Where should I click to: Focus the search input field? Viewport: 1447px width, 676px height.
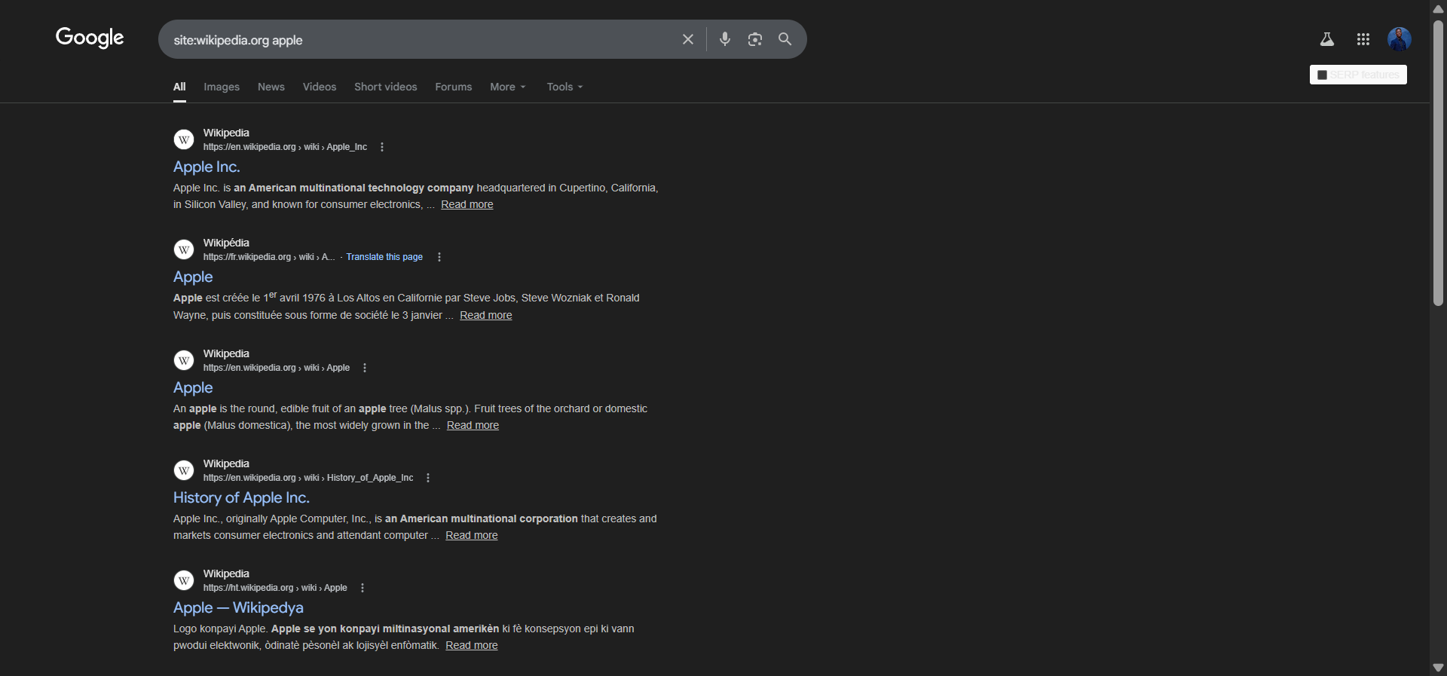(422, 40)
